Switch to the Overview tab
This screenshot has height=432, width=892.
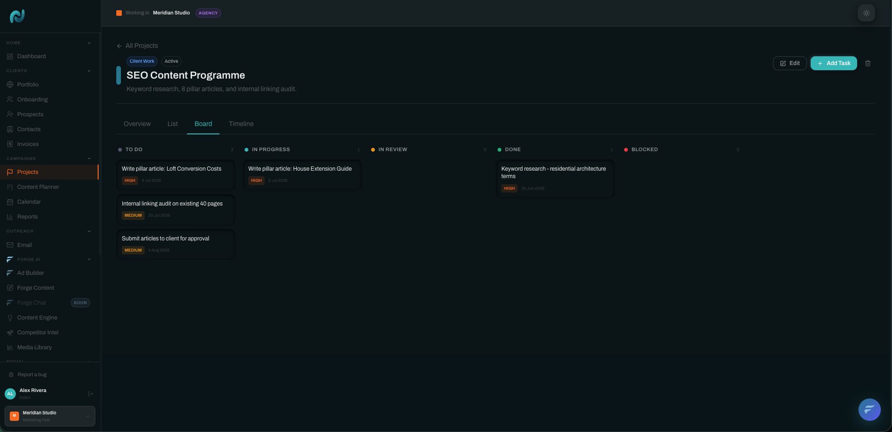(x=137, y=124)
